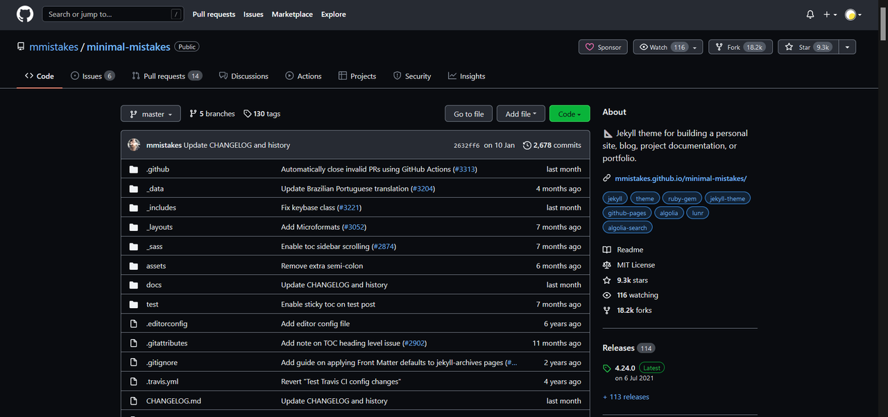Open the Issues tab
Screen dimensions: 888x417
(x=93, y=76)
